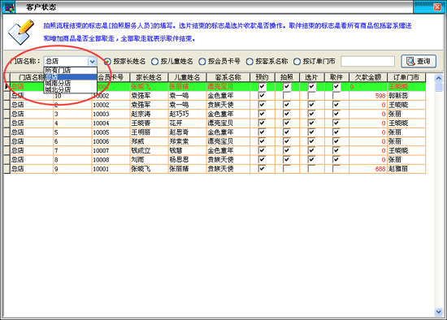Screen dimensions: 447x320
Task: Choose 总店 in the open dropdown list
Action: [71, 76]
